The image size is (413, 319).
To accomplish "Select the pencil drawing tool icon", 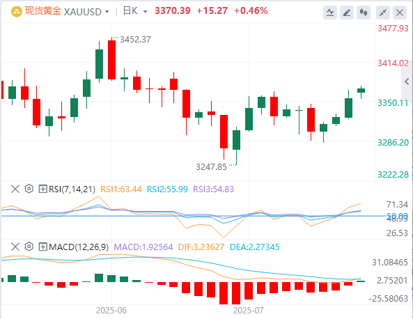I will coord(347,13).
